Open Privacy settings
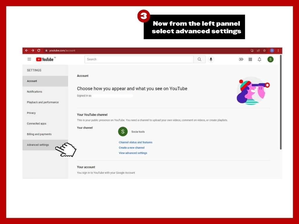 pos(45,113)
